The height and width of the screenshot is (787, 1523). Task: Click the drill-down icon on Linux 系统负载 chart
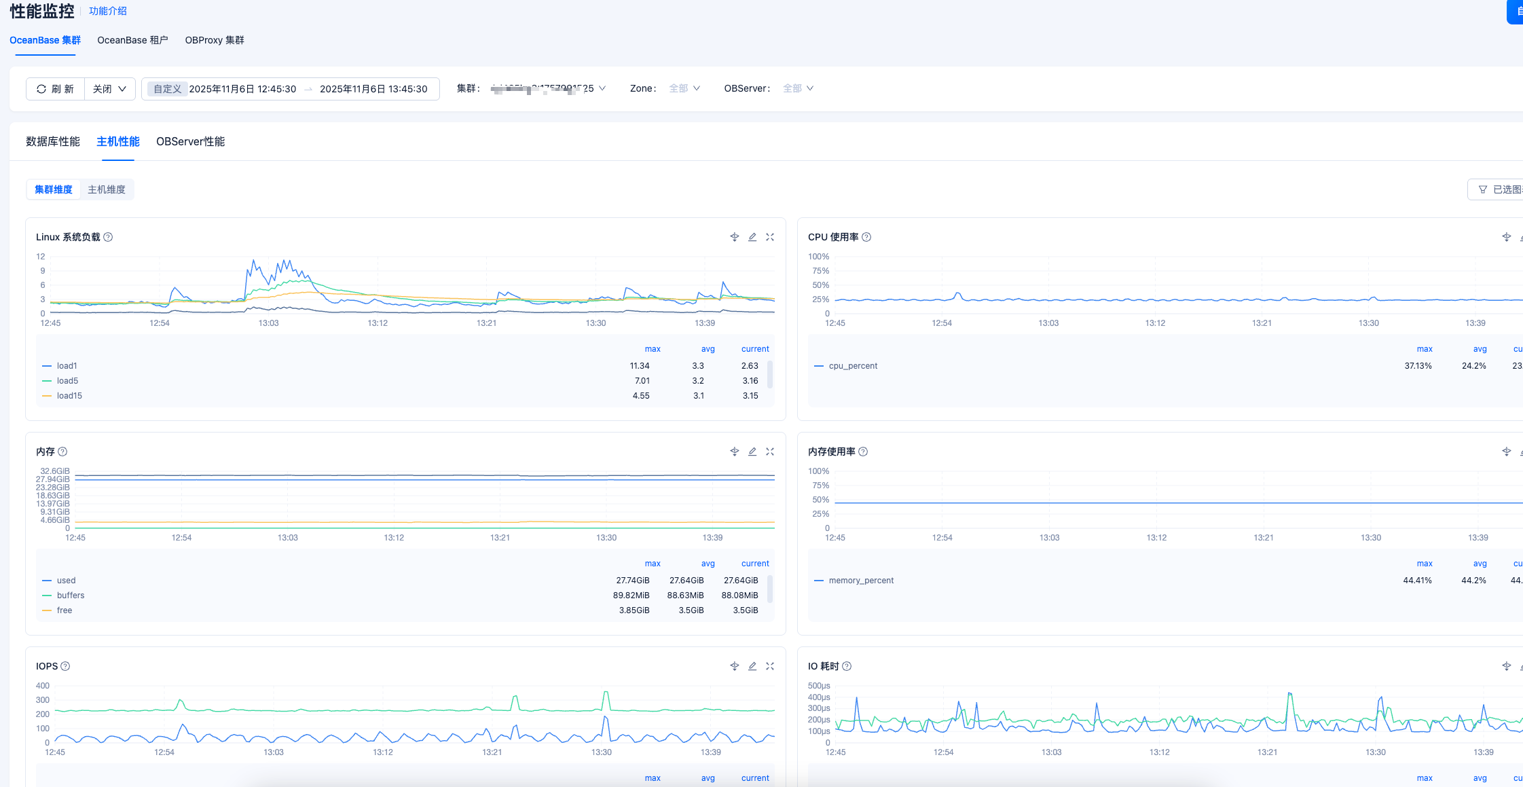point(734,237)
